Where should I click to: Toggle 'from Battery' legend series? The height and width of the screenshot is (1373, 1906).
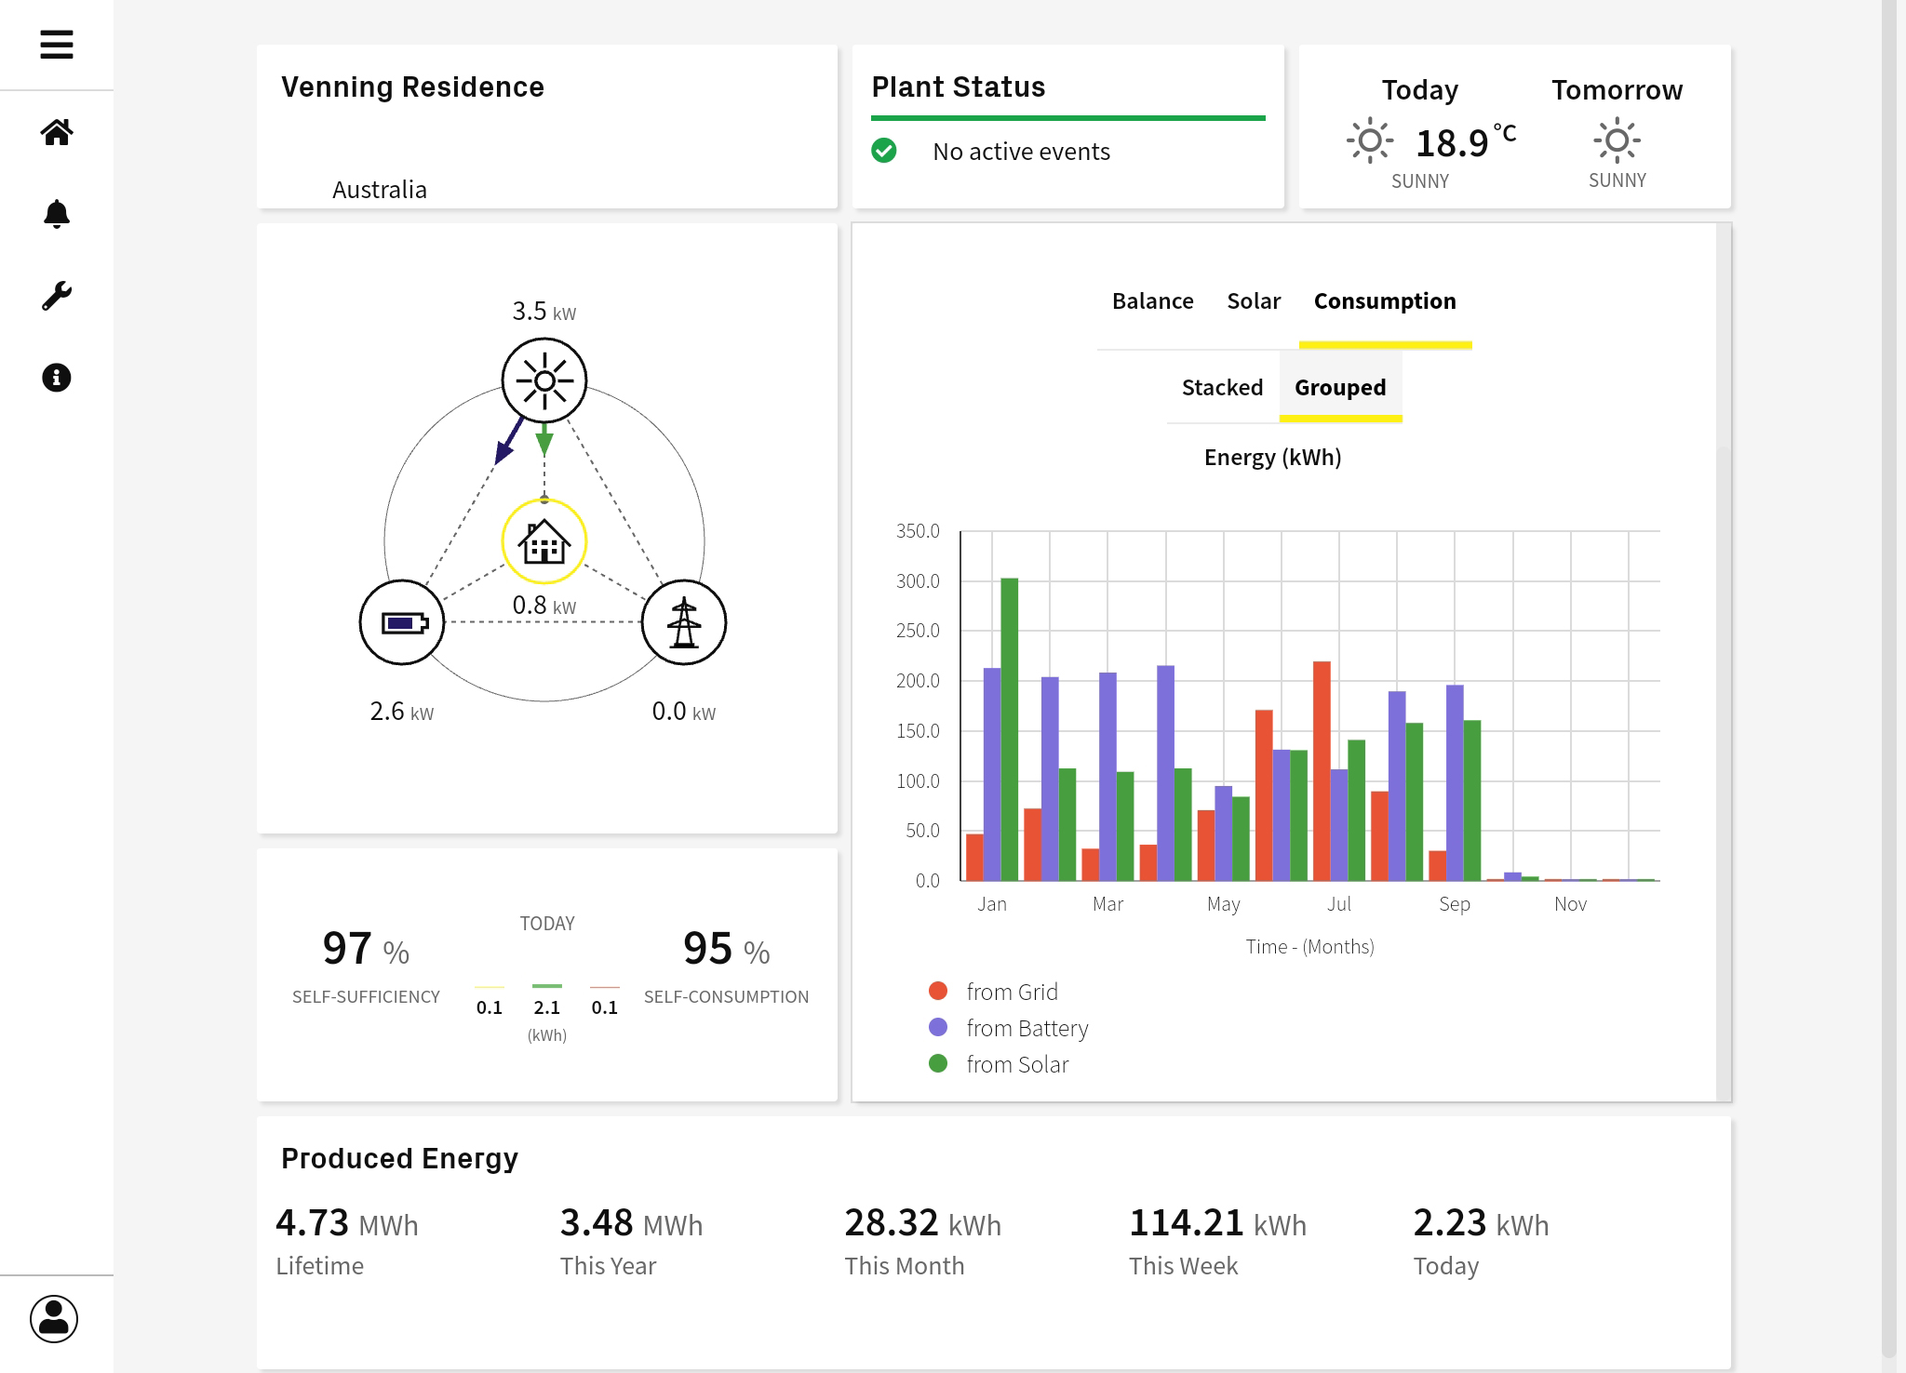[x=1008, y=1028]
